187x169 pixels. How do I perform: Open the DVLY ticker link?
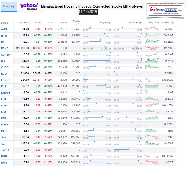pyautogui.click(x=4, y=74)
